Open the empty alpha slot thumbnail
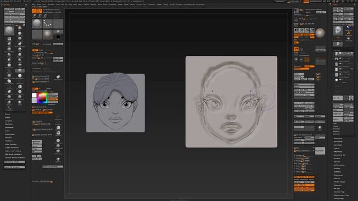Viewport: 358px width, 201px height. (x=58, y=23)
